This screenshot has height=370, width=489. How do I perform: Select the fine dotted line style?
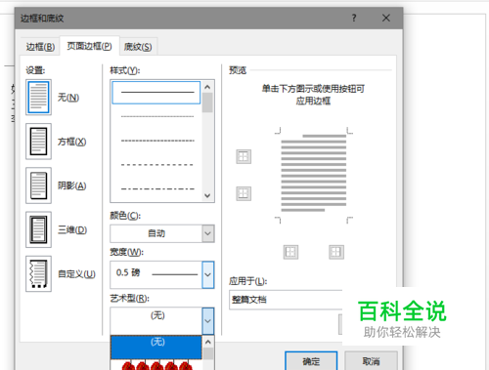point(157,116)
